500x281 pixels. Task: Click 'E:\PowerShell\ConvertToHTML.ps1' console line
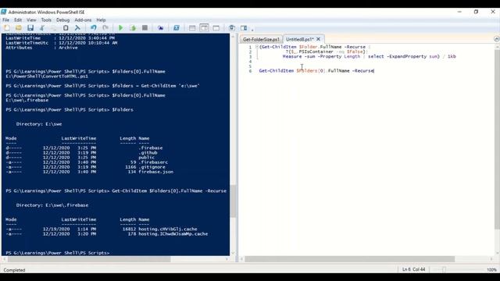47,76
